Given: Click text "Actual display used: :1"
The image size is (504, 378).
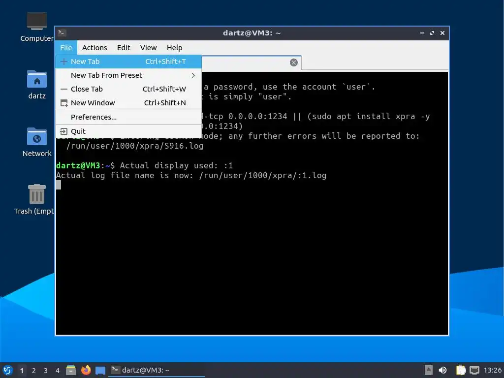Looking at the screenshot, I should (x=176, y=165).
